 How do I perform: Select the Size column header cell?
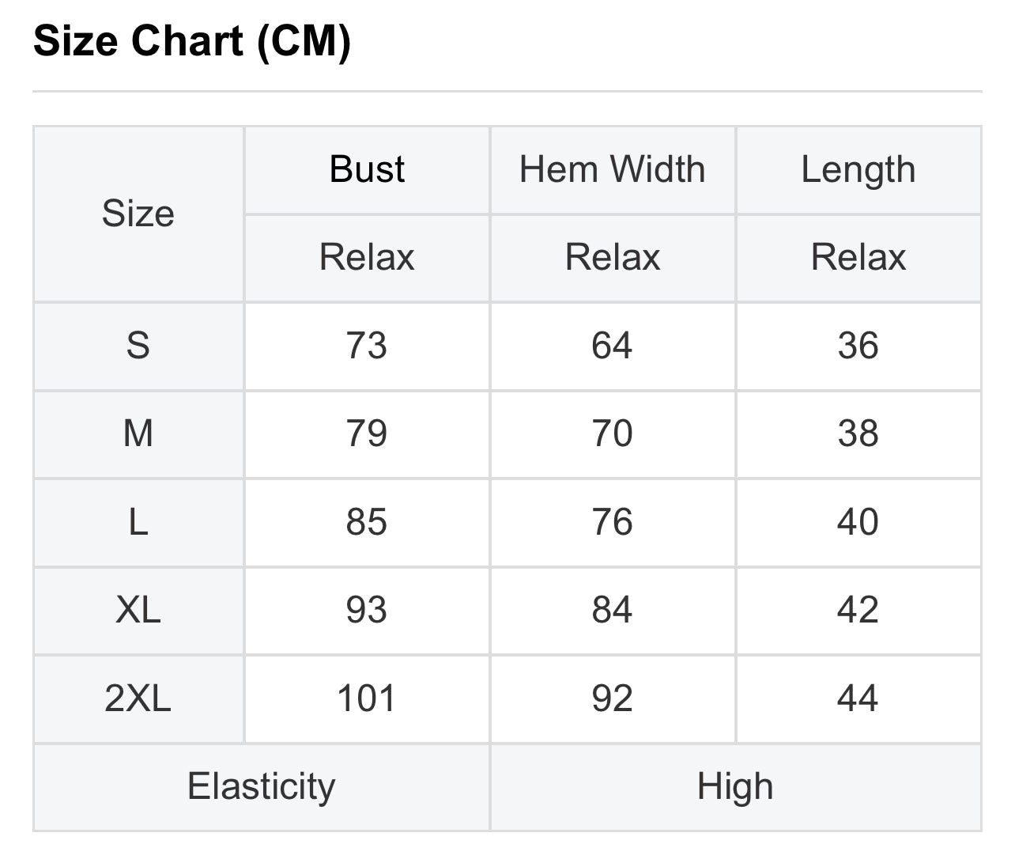(x=138, y=214)
